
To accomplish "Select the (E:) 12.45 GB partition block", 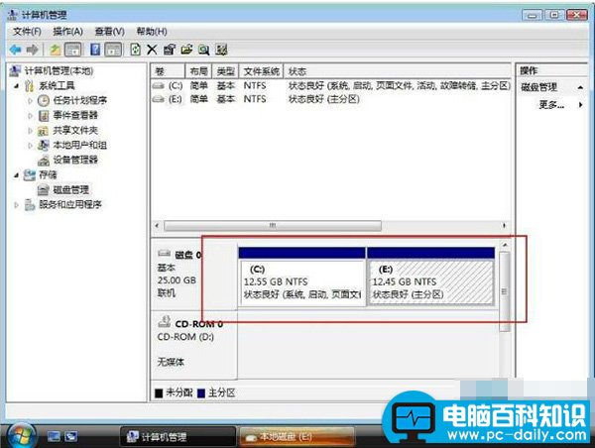I will pos(431,277).
